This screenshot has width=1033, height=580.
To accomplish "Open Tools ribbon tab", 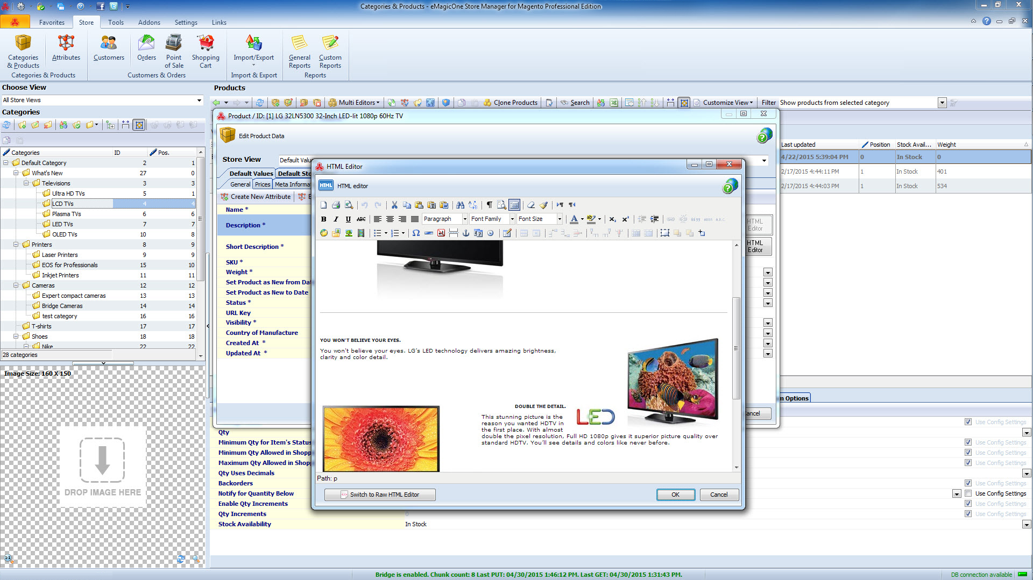I will point(116,23).
